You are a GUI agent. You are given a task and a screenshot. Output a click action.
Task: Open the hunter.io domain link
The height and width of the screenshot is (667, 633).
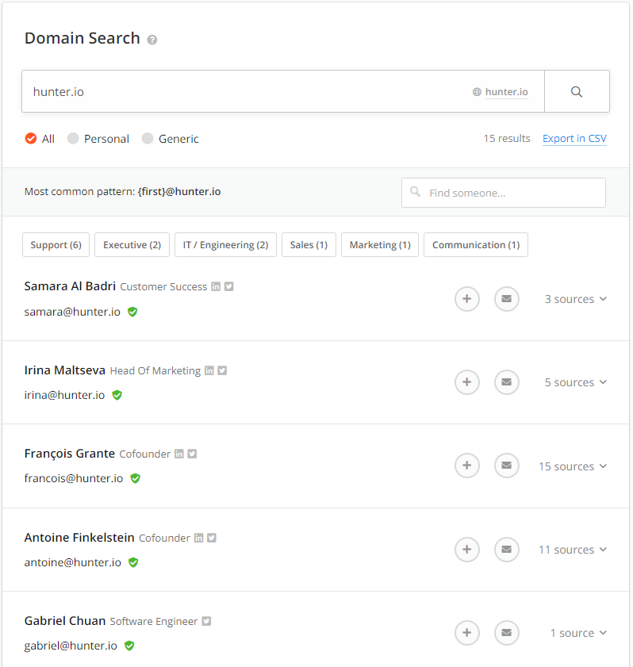tap(506, 92)
